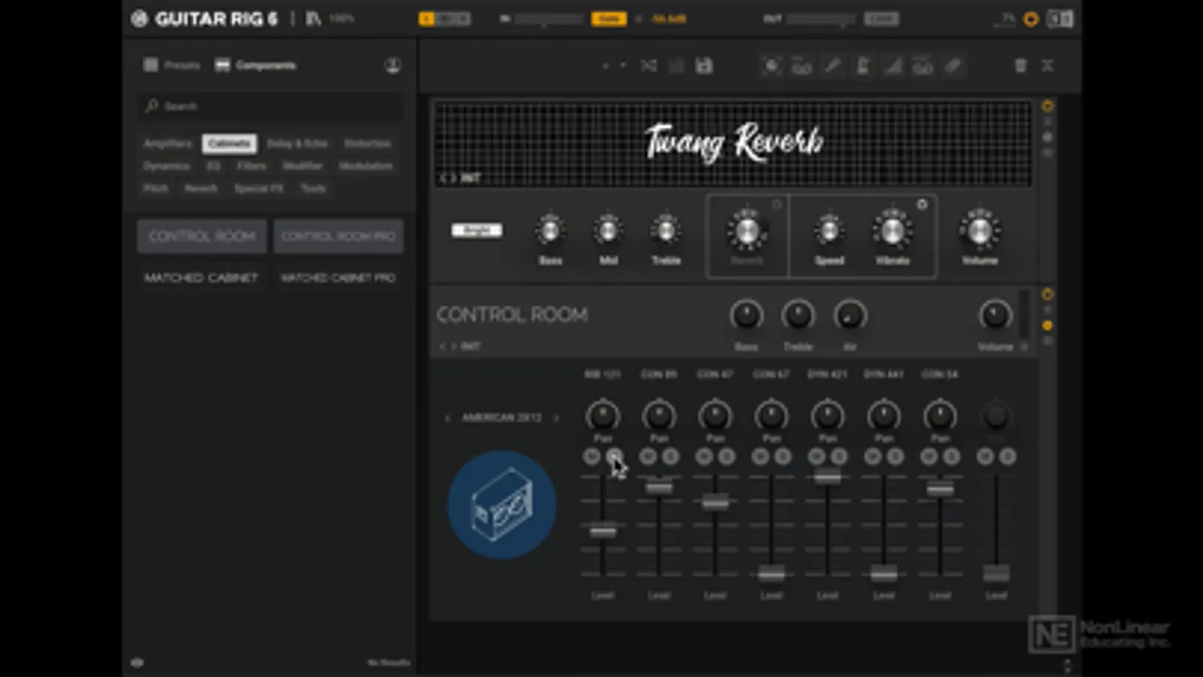Filter components by Distortion
1203x677 pixels.
(x=368, y=144)
